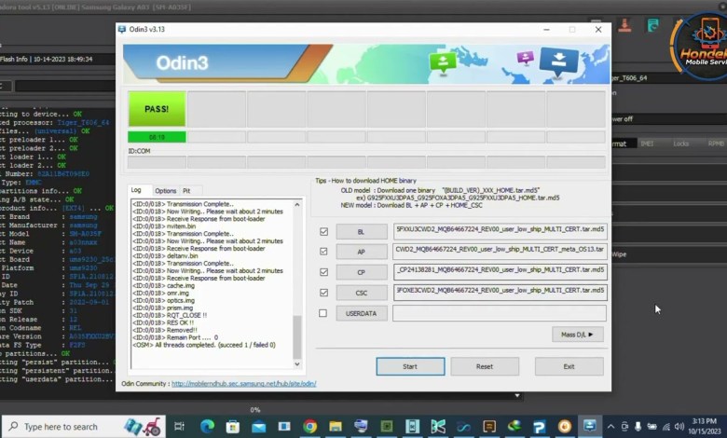Switch to the Options tab
727x438 pixels.
tap(165, 190)
